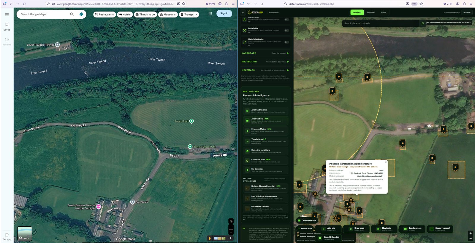Switch to the Scotland tab
This screenshot has width=475, height=243.
tap(357, 12)
